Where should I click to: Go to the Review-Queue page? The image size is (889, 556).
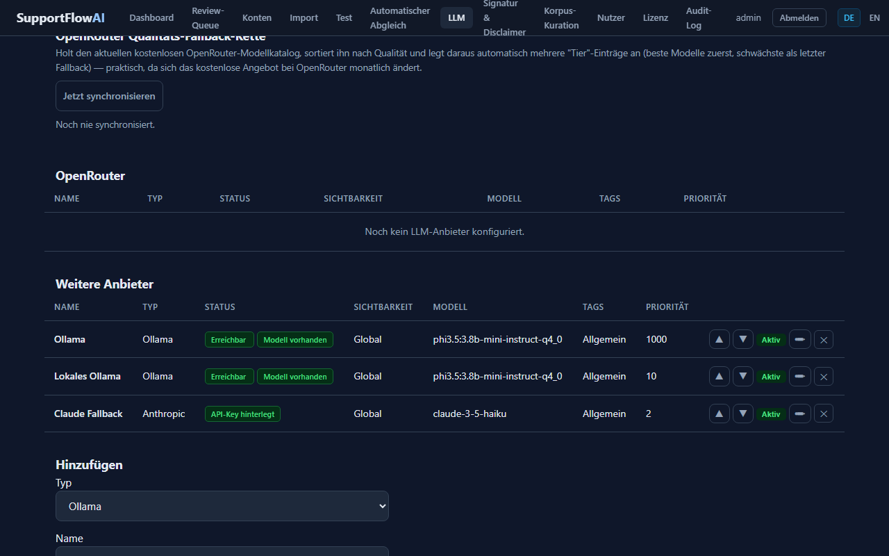pyautogui.click(x=208, y=18)
